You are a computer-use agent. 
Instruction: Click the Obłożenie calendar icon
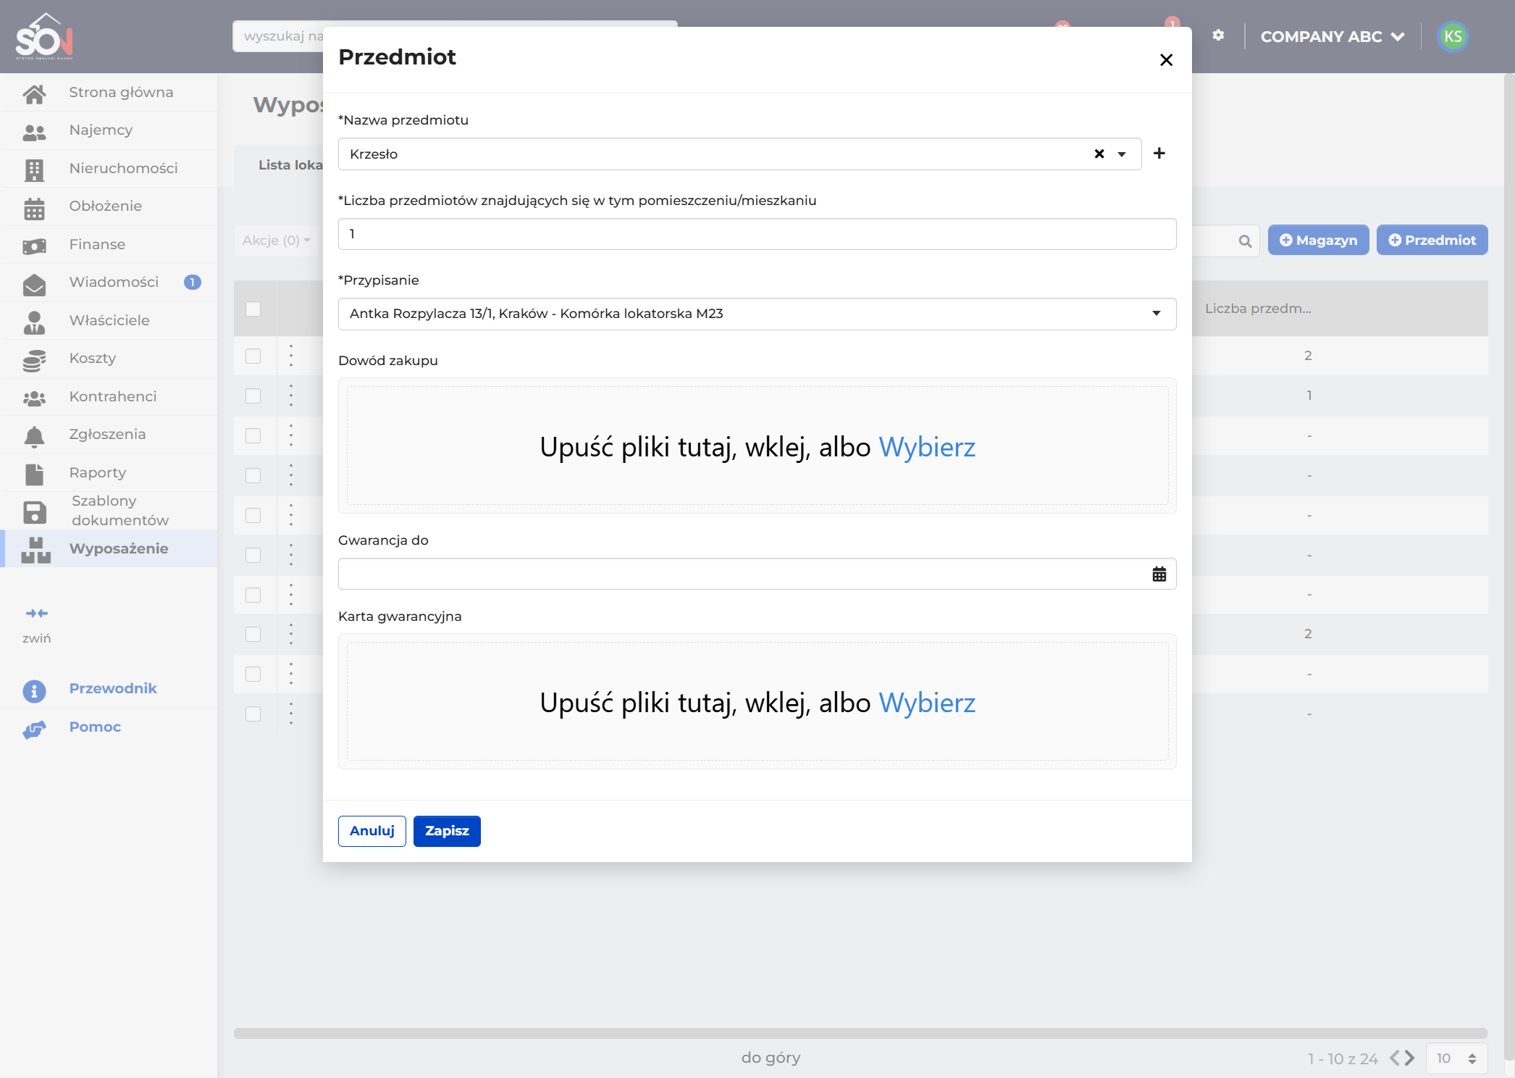[34, 208]
